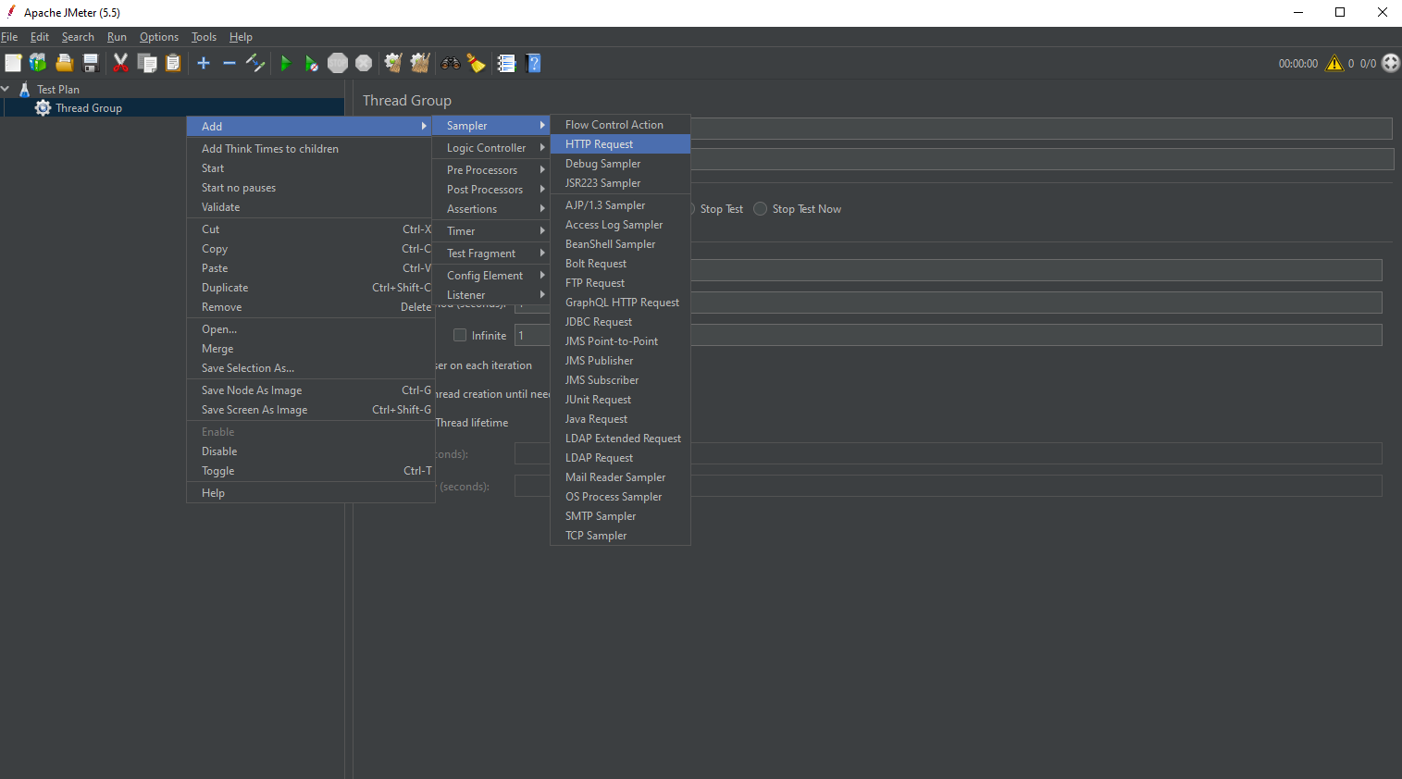Open the Templates icon in toolbar
The width and height of the screenshot is (1402, 779).
[38, 63]
